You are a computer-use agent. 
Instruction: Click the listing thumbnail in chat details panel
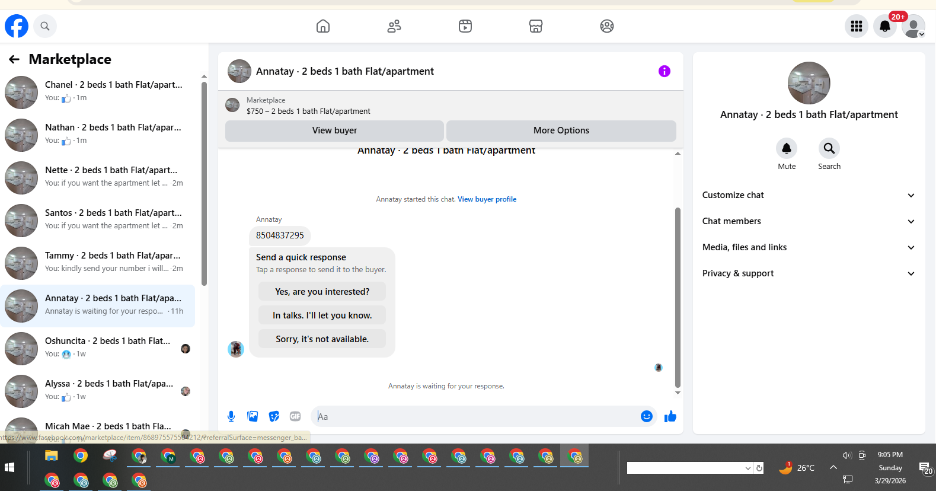coord(809,83)
